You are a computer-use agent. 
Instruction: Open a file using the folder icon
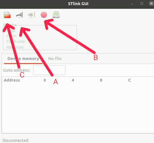point(7,15)
